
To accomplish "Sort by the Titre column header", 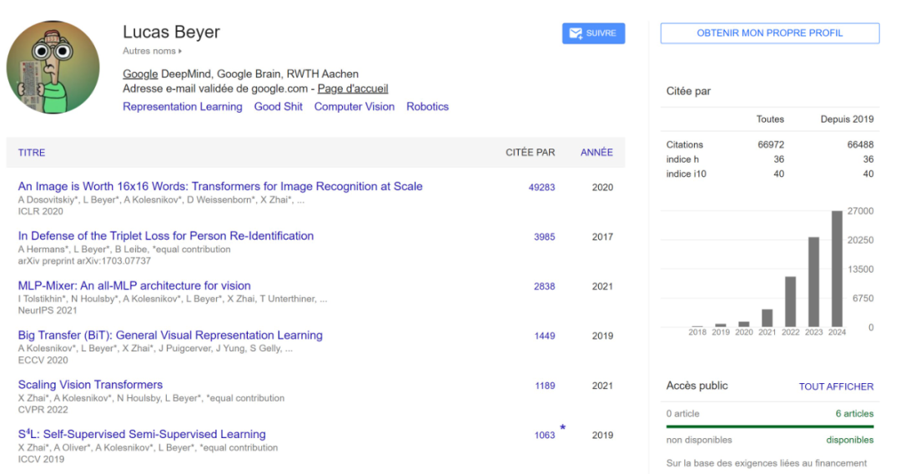I will pos(32,153).
